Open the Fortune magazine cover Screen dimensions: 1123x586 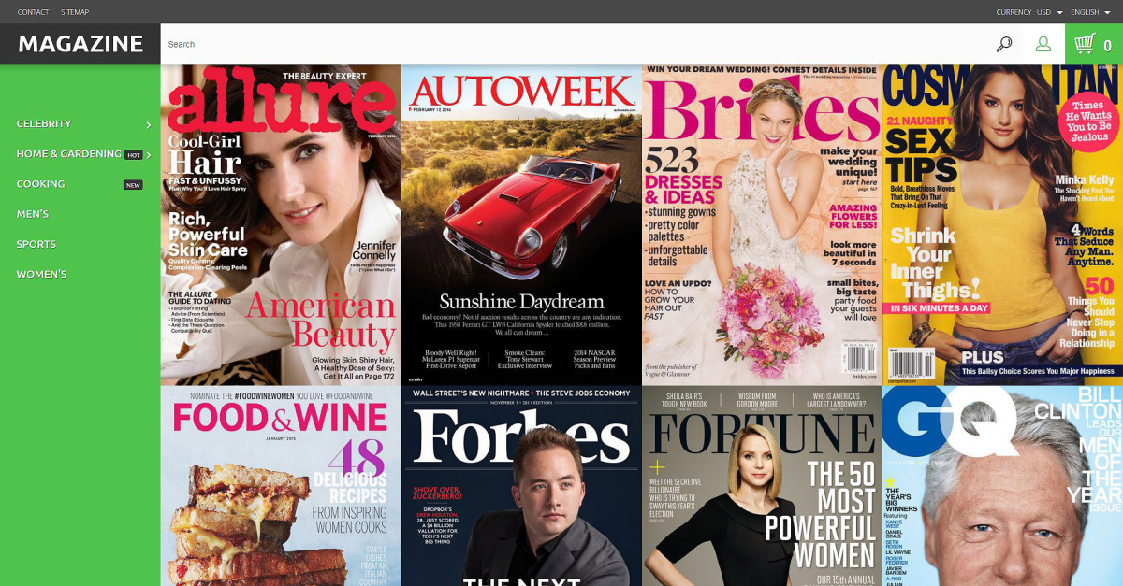click(762, 486)
